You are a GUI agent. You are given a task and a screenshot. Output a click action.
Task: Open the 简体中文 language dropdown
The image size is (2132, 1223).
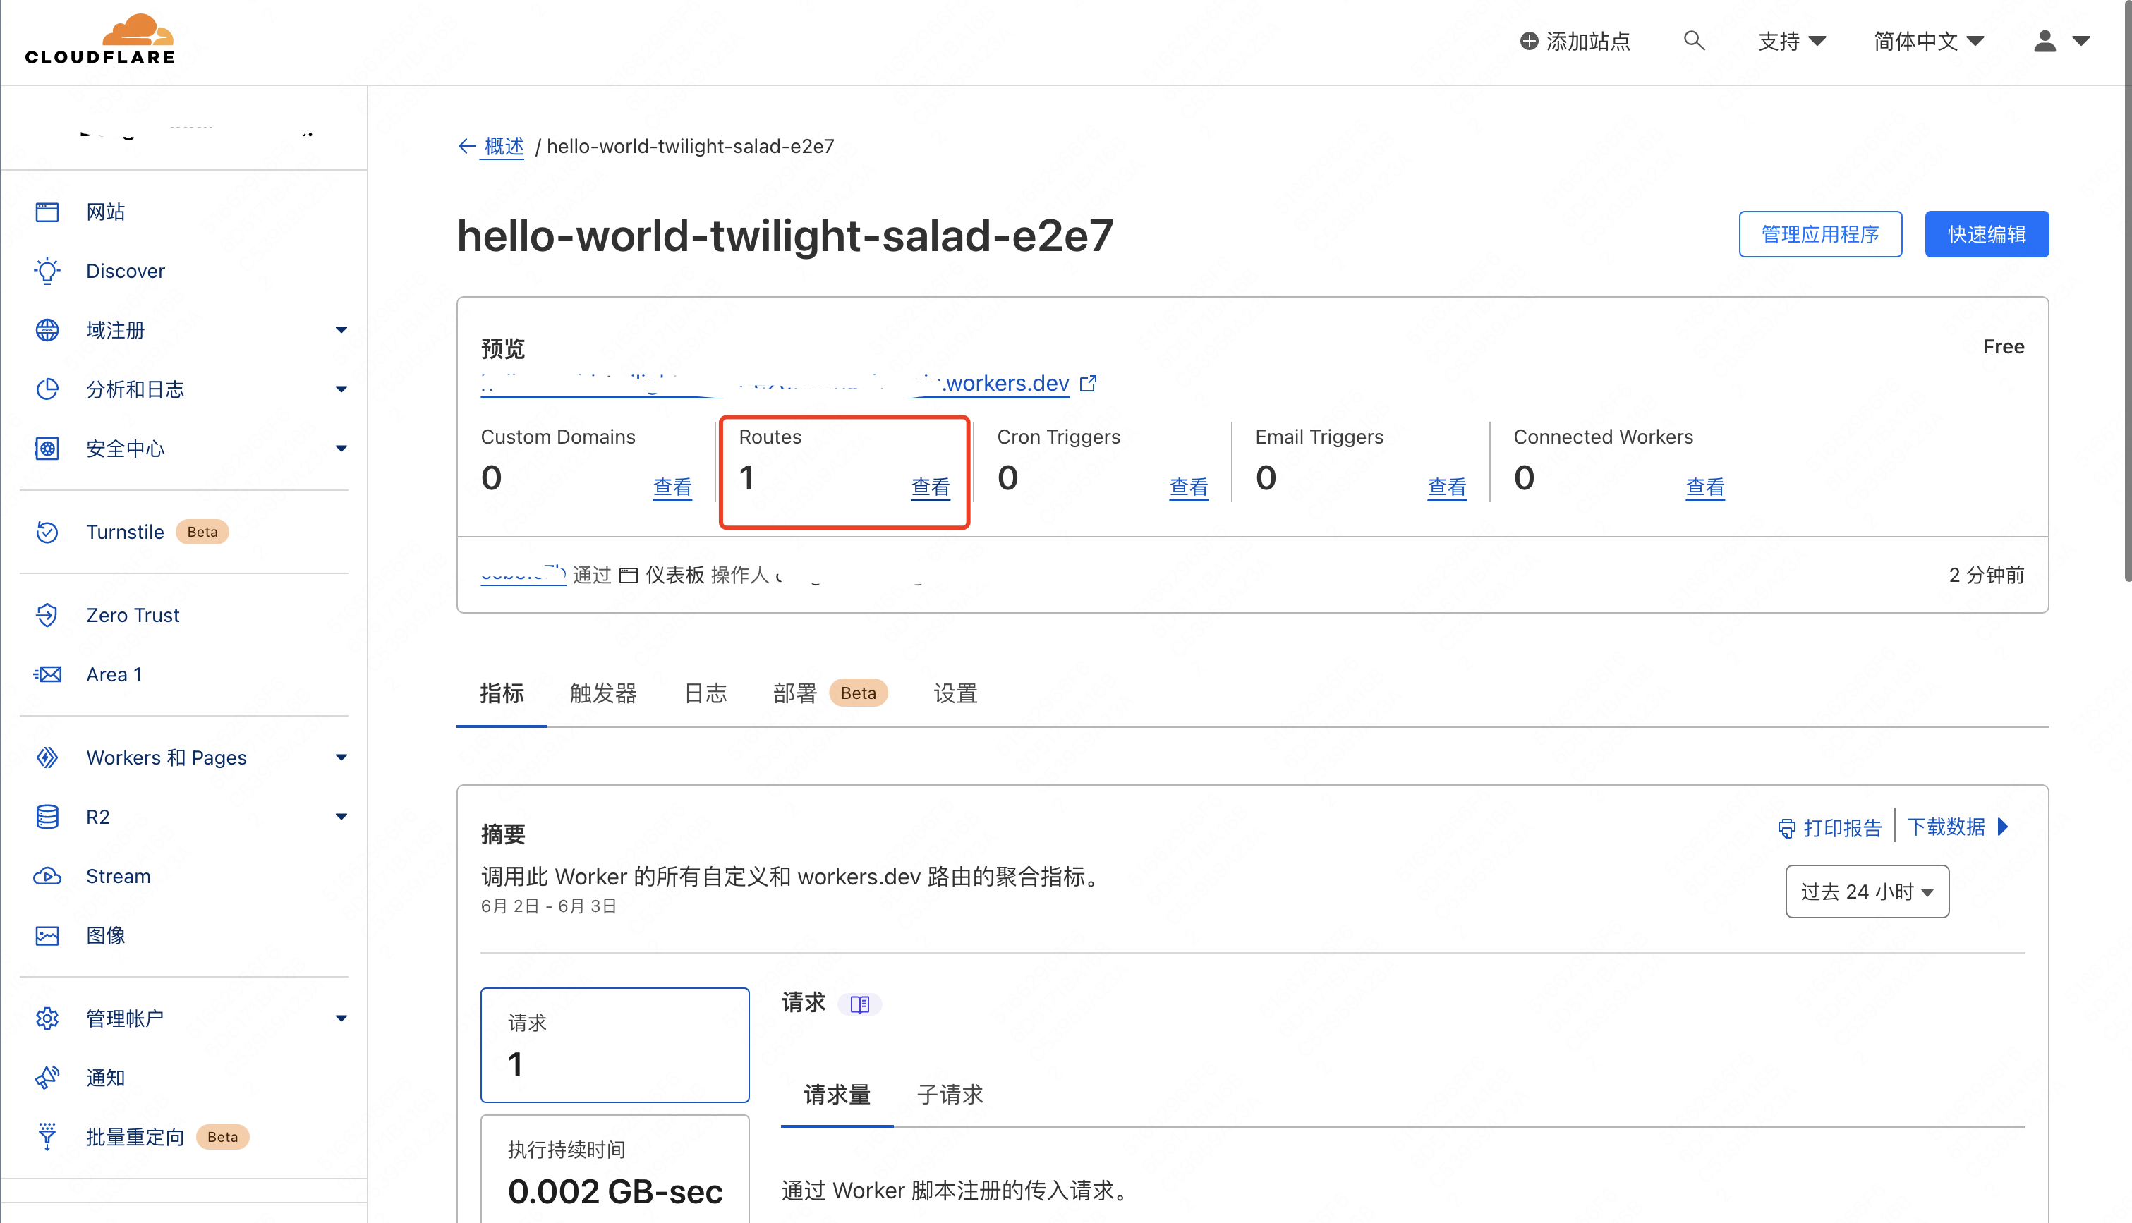pos(1928,40)
